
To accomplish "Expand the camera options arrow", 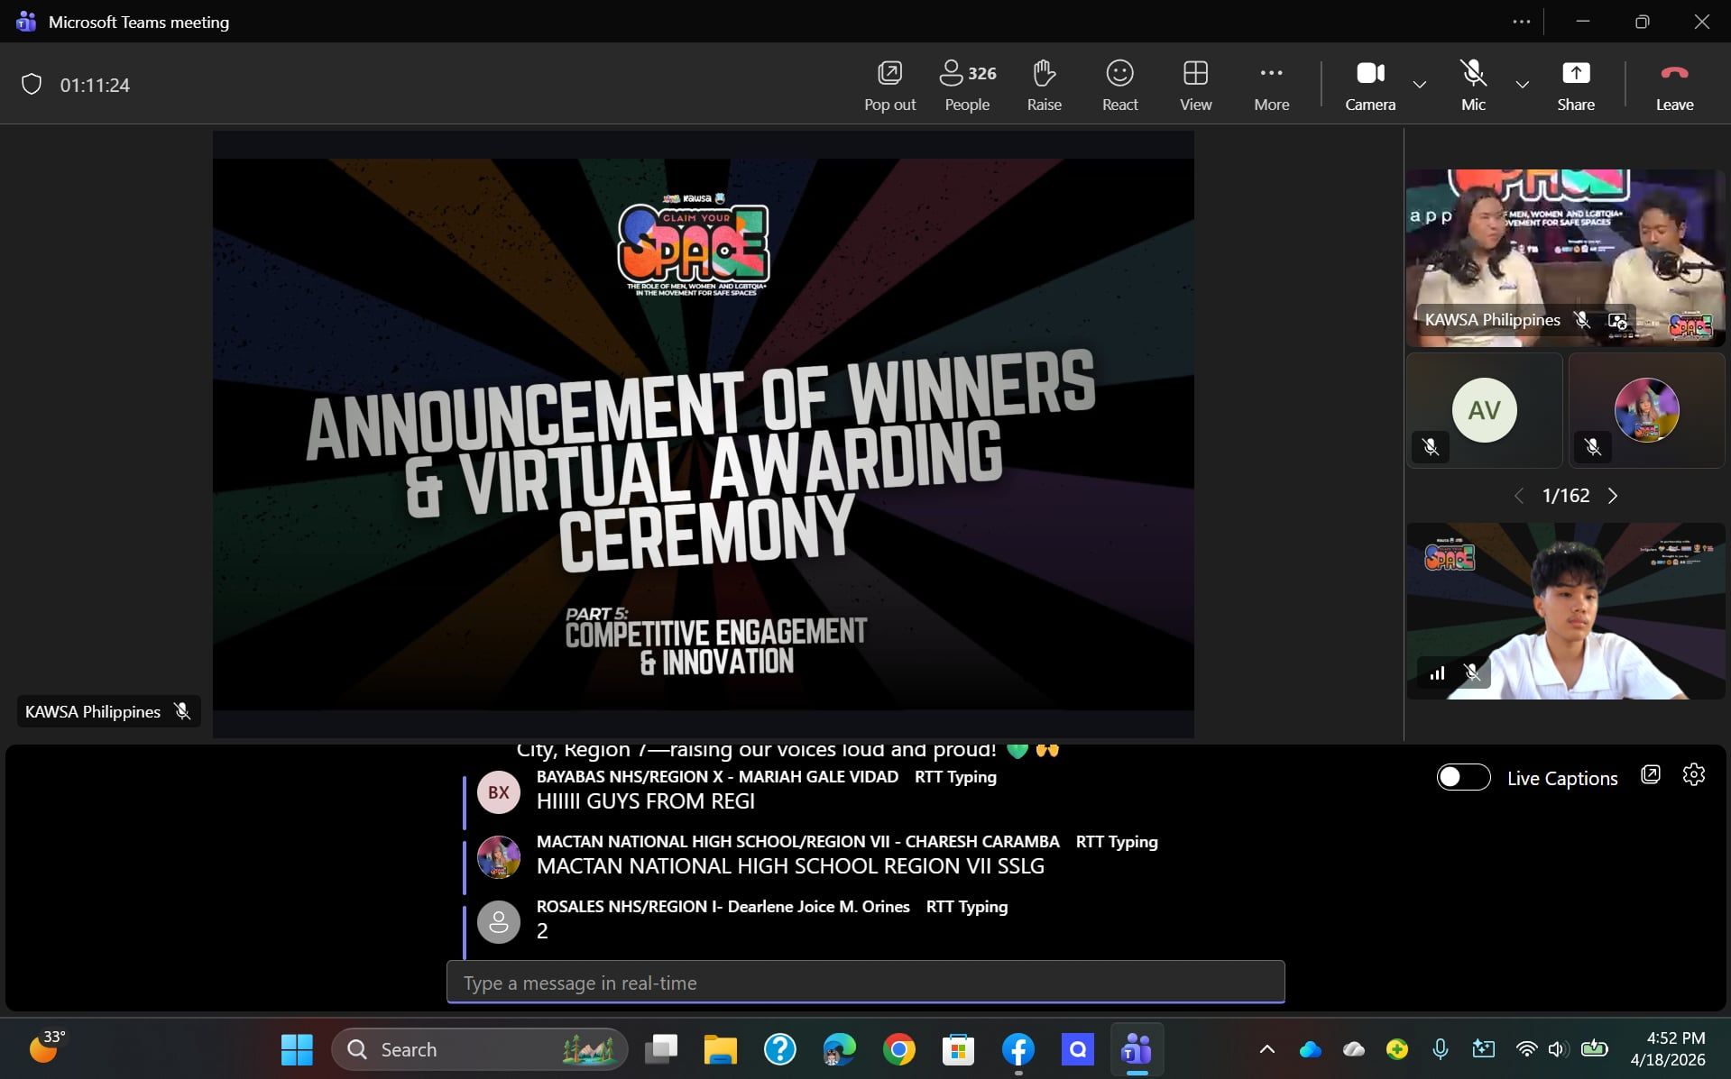I will (x=1420, y=85).
